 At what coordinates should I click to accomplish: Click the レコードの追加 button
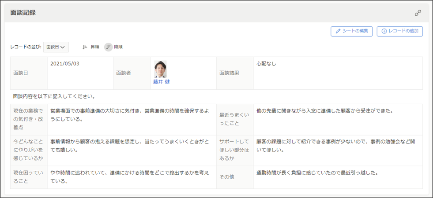[x=399, y=31]
